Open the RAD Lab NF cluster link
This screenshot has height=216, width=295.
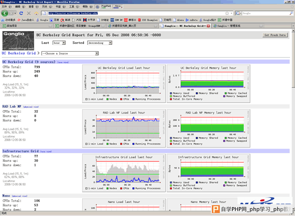tap(12, 106)
